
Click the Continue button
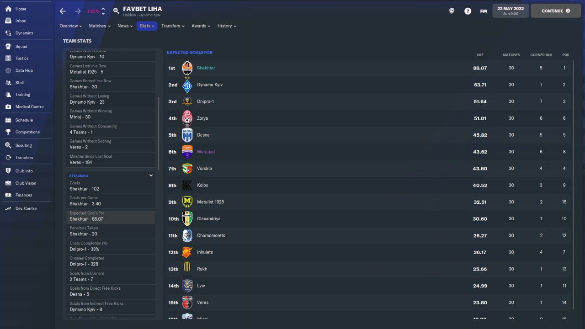pos(555,11)
